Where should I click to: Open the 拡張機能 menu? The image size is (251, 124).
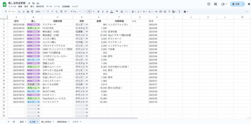(66, 7)
